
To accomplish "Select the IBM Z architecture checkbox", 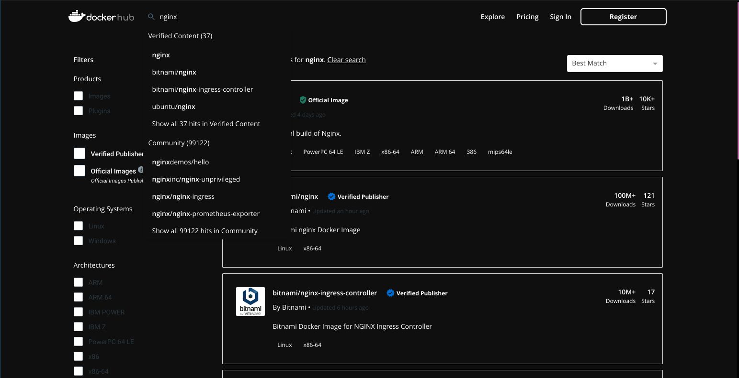I will (x=78, y=327).
